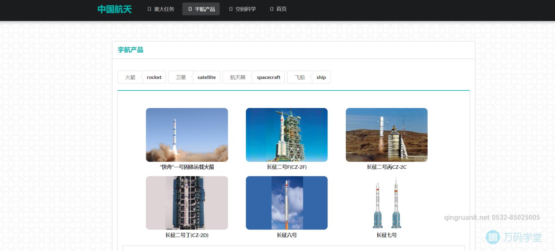Screen dimensions: 555x251
Task: Click the 长征二号丙CZ-2C caption text
Action: pos(387,167)
